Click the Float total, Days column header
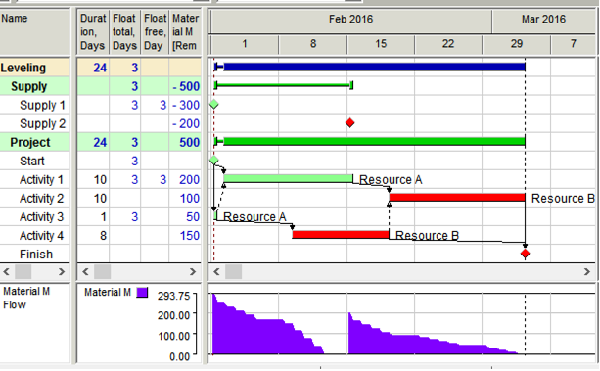 [x=124, y=32]
